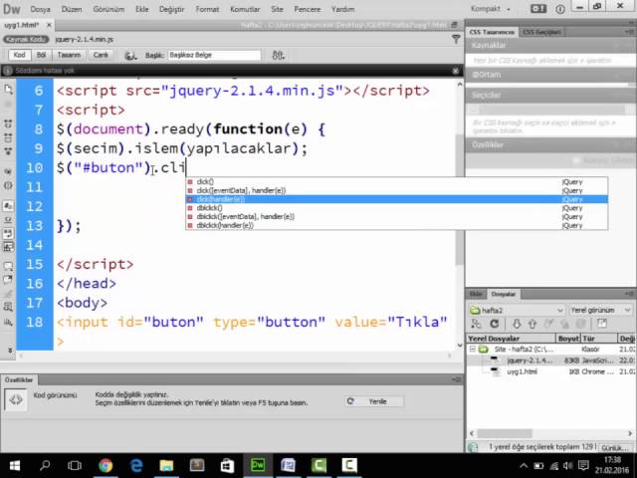This screenshot has height=478, width=637.
Task: Open the Yerel görünüm dropdown
Action: point(600,310)
